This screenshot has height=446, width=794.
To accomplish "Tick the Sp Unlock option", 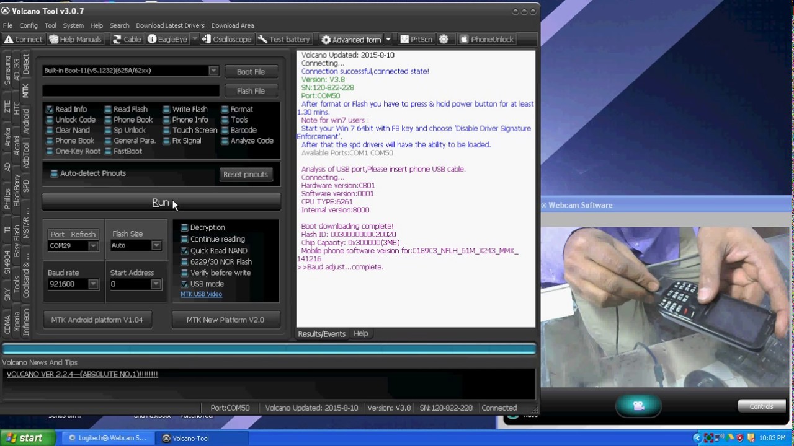I will (x=108, y=130).
